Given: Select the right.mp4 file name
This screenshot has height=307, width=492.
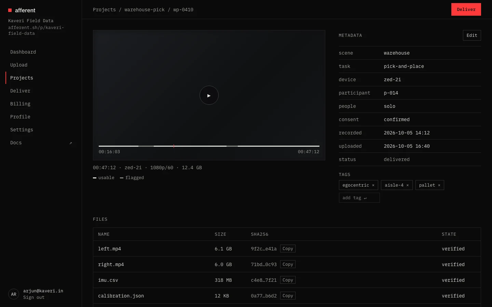Looking at the screenshot, I should point(111,264).
